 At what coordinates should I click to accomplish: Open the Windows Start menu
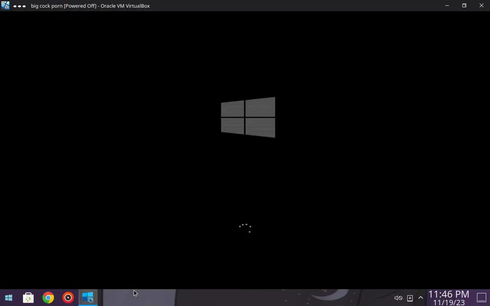point(8,298)
